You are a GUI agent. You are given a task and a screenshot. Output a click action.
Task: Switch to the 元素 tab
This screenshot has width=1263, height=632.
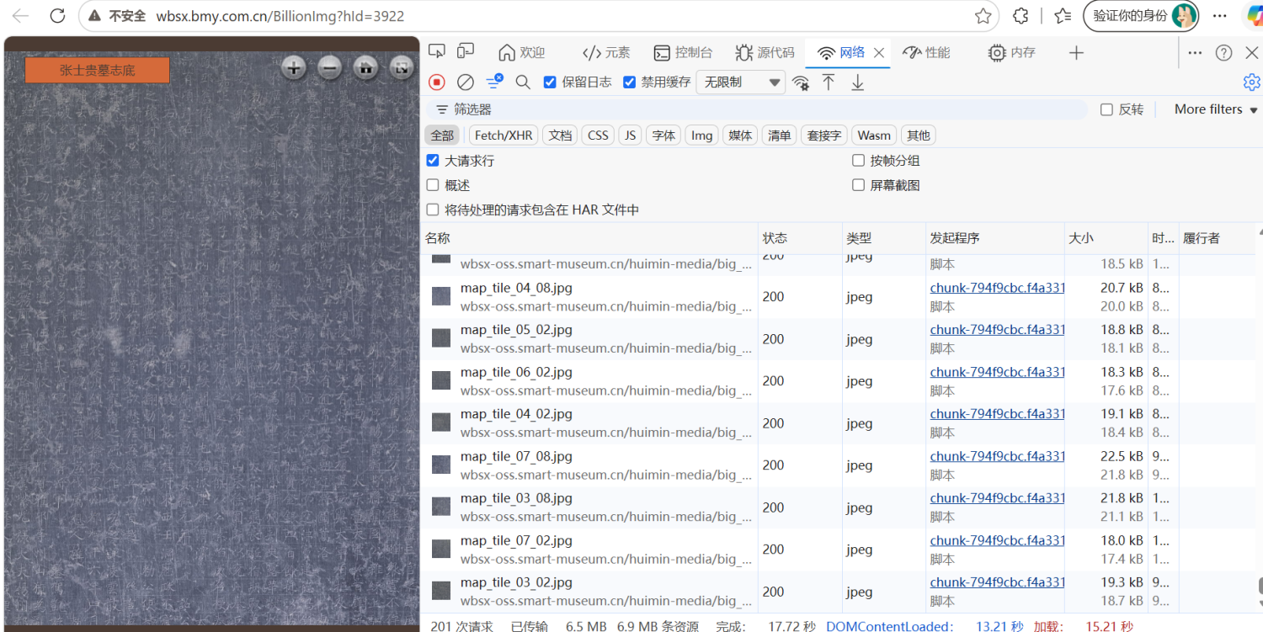point(606,52)
